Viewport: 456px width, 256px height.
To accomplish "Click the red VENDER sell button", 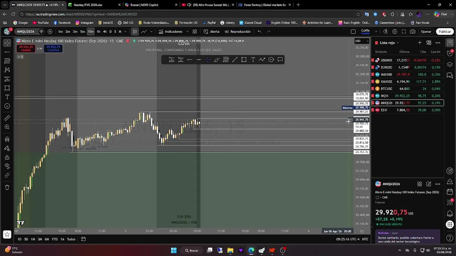I will click(x=26, y=48).
